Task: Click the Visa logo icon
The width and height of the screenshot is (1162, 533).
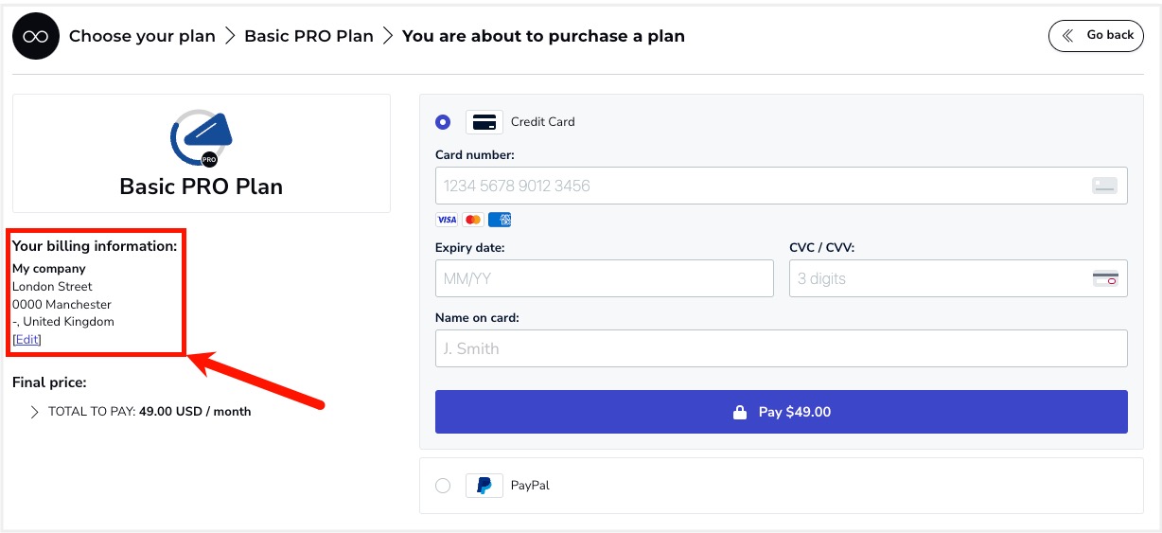Action: (x=447, y=220)
